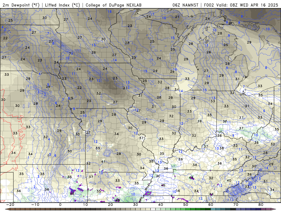Click the dewpoint value 41 on the map
The height and width of the screenshot is (211, 281).
(103, 161)
